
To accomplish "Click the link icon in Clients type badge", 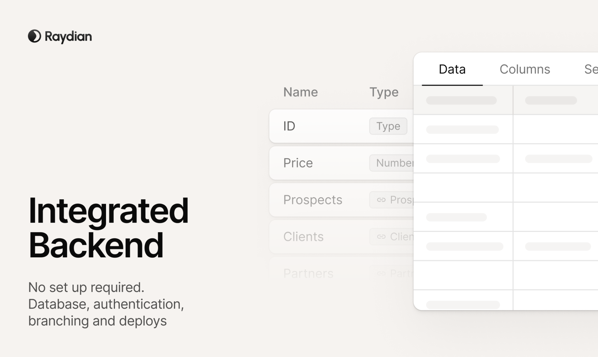I will pyautogui.click(x=381, y=237).
